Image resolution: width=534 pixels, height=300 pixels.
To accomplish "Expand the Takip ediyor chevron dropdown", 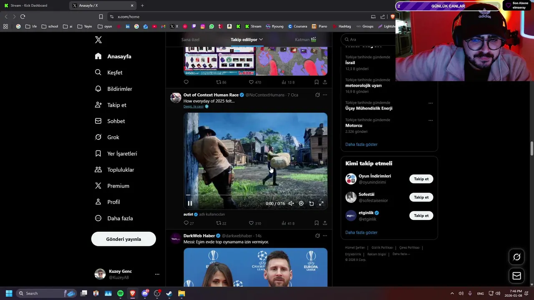I will coord(261,40).
